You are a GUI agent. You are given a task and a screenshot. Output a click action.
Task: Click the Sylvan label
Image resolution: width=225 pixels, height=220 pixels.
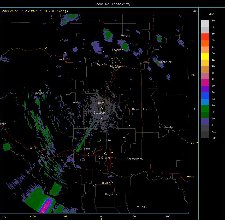pos(102,64)
